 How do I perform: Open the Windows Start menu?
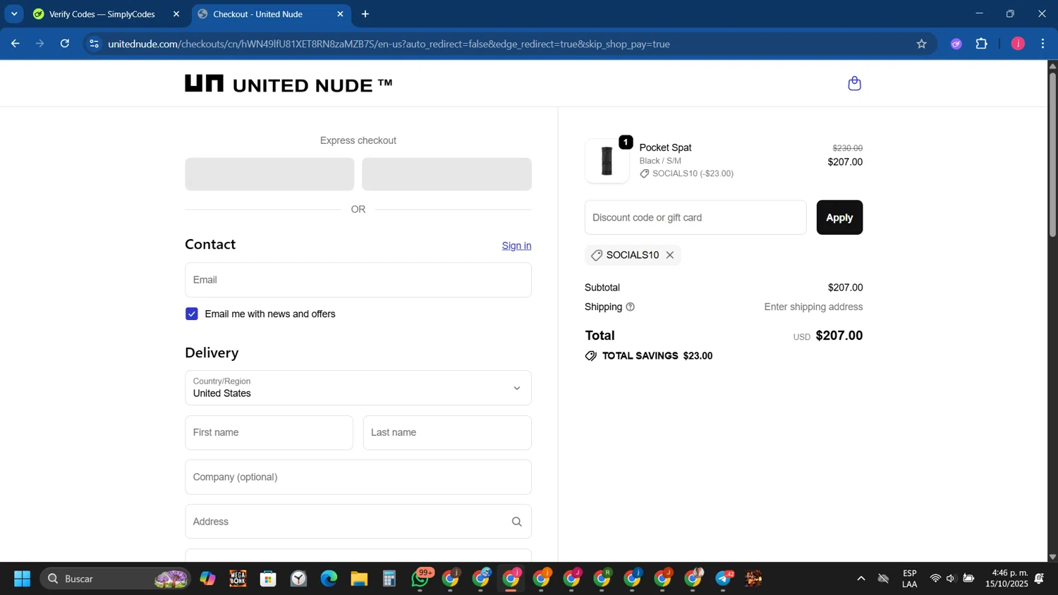22,579
